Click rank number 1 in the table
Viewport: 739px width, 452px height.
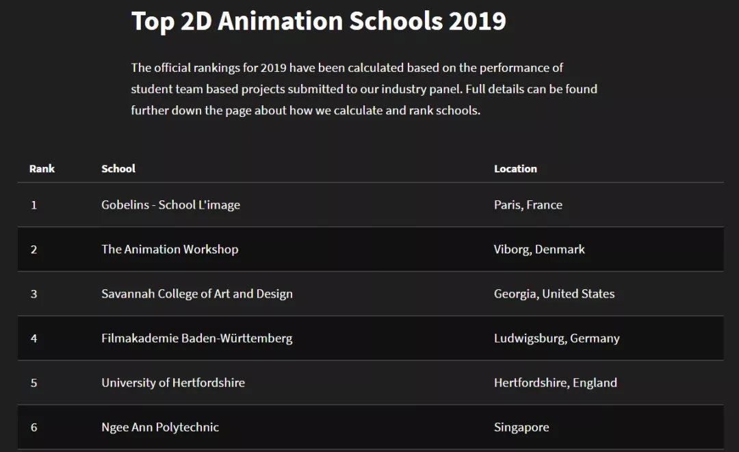[x=34, y=205]
